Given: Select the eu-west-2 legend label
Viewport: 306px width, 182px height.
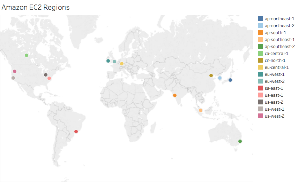Looking at the screenshot, I should tap(275, 81).
